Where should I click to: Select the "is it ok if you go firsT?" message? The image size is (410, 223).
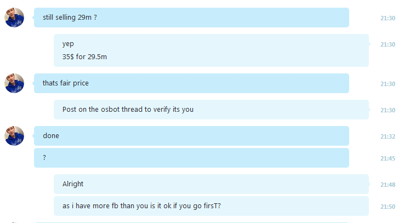pos(211,206)
